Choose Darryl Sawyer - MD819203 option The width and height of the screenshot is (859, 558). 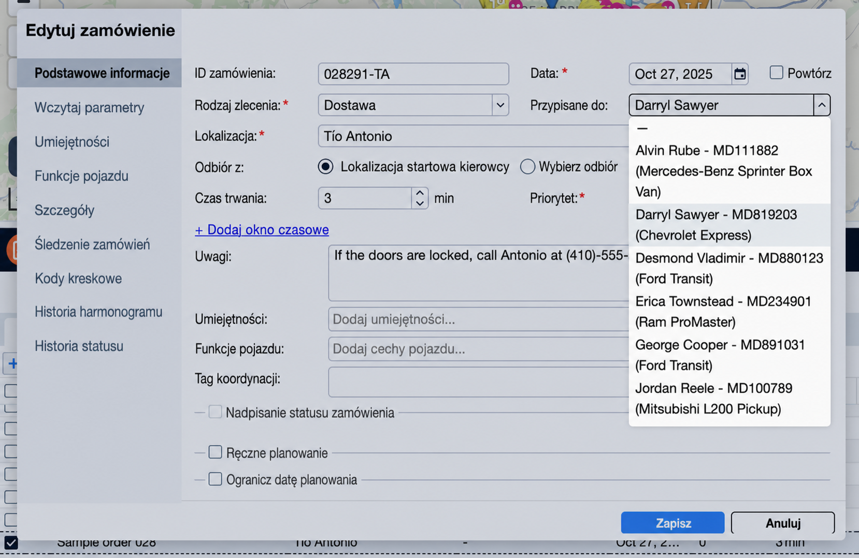[729, 225]
